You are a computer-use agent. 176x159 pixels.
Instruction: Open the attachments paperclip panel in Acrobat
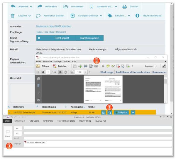pos(39,93)
